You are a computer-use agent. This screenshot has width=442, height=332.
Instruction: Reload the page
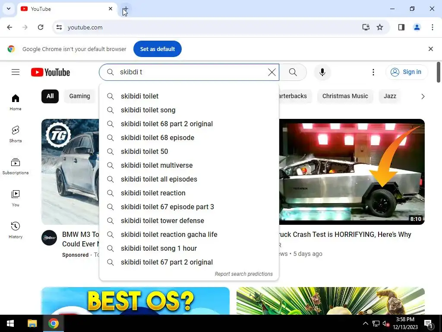tap(41, 27)
